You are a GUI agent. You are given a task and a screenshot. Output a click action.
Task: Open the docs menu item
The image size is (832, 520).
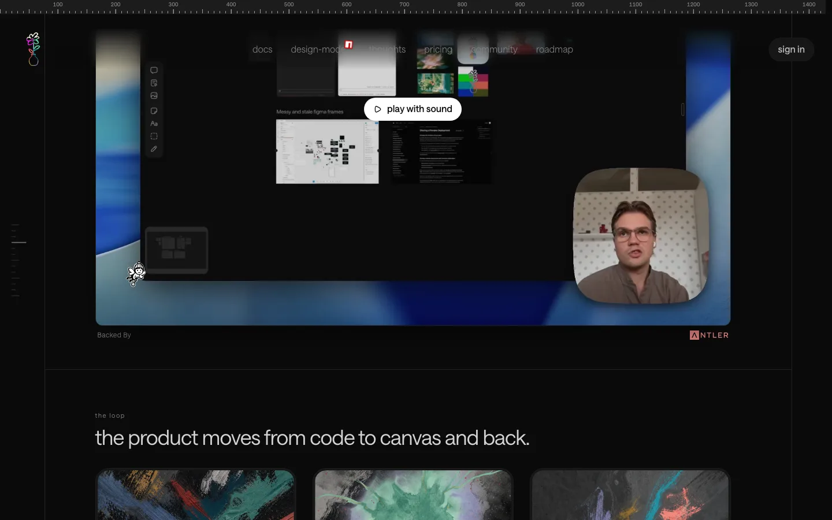pos(262,50)
